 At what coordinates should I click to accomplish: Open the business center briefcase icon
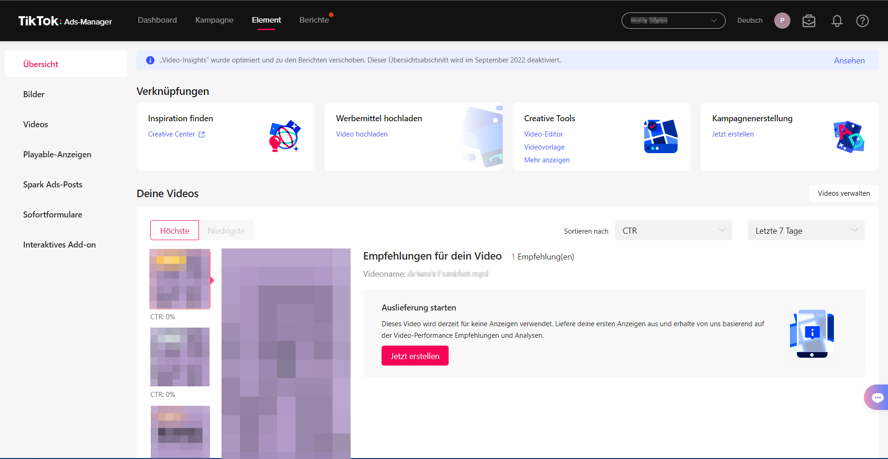[x=808, y=21]
